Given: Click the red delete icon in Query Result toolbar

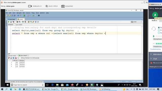Looking at the screenshot, I should (16, 58).
